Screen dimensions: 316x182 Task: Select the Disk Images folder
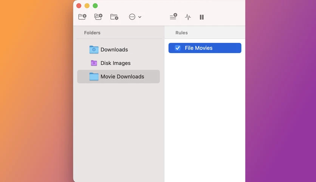click(119, 63)
